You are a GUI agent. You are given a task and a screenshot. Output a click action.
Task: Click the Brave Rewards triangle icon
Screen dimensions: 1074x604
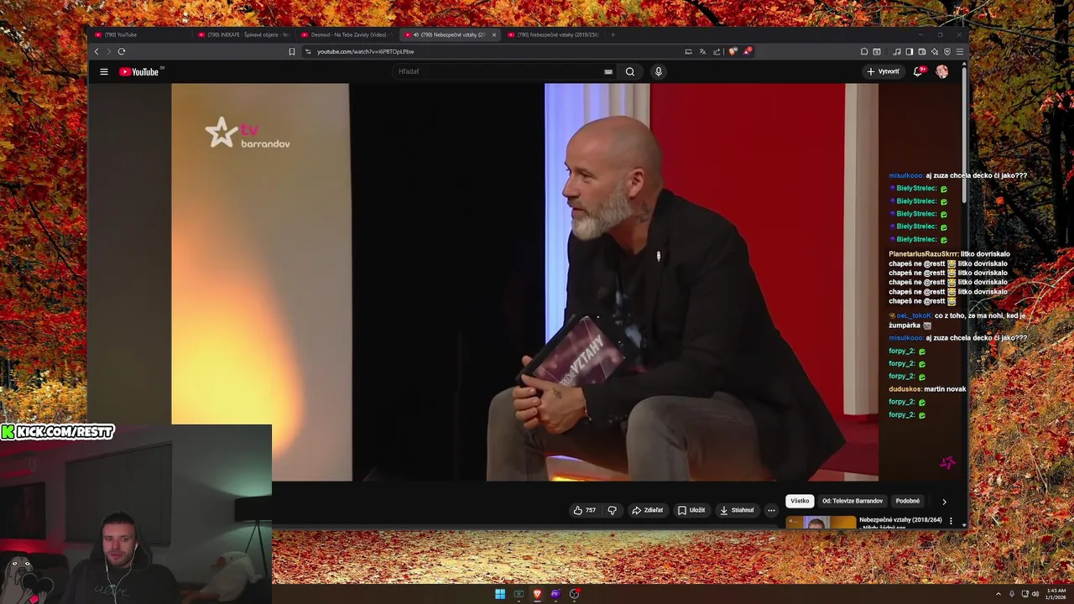pyautogui.click(x=747, y=51)
